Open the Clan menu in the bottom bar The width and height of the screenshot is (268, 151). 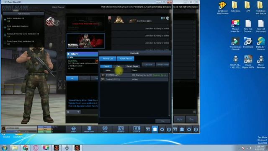coord(105,129)
